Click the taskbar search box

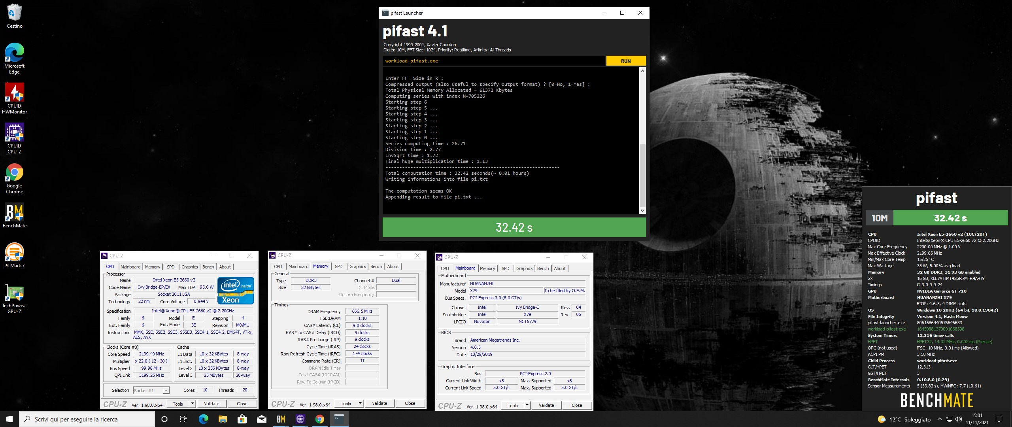(x=87, y=419)
